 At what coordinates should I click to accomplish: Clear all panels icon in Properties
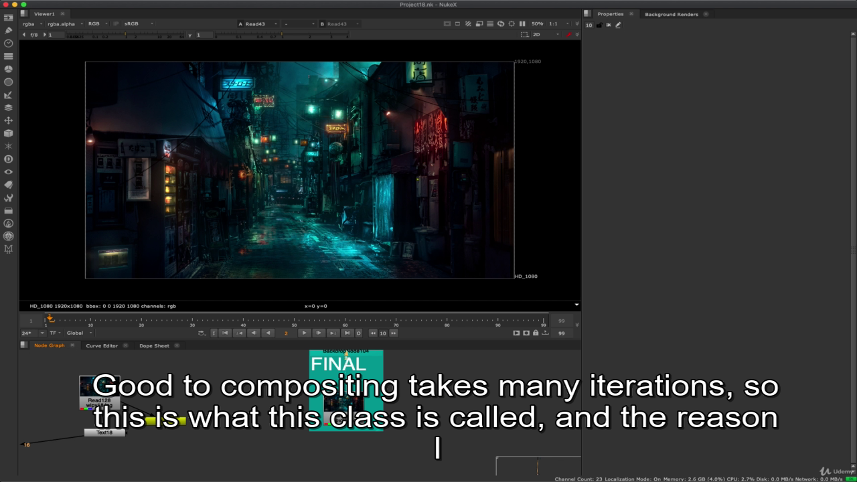click(x=608, y=25)
